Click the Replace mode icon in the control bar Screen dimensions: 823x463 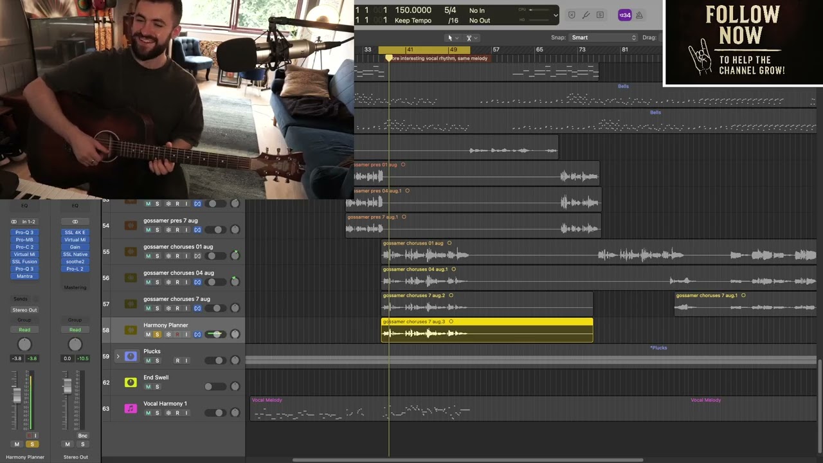(572, 15)
